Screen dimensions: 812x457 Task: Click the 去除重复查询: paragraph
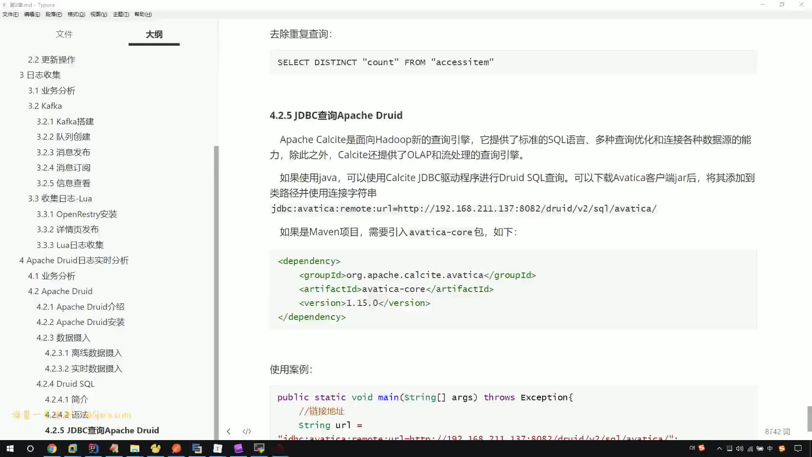tap(301, 34)
